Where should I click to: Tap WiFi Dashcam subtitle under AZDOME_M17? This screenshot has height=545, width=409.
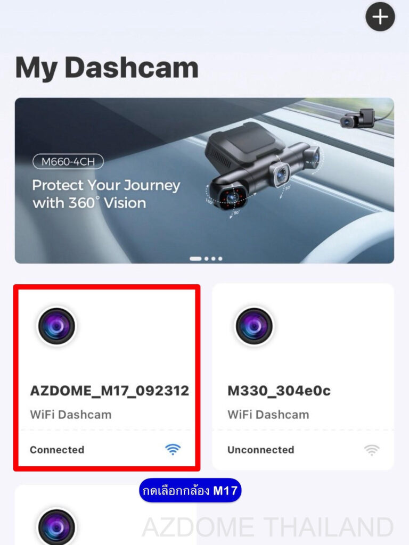point(71,415)
